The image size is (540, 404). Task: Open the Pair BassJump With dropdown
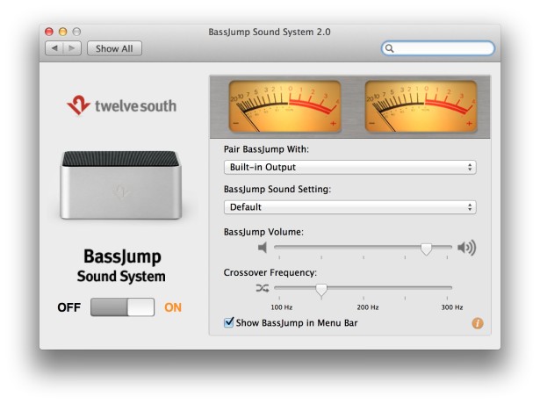click(349, 168)
